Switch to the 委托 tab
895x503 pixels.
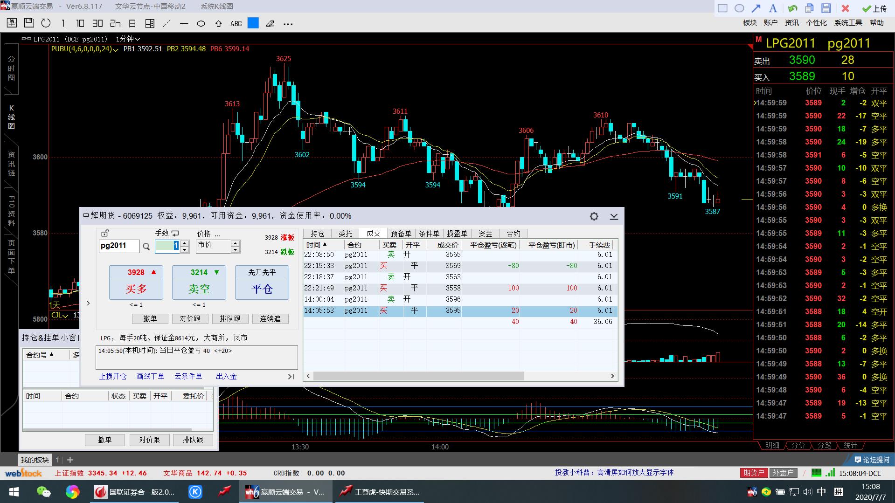[x=345, y=233]
